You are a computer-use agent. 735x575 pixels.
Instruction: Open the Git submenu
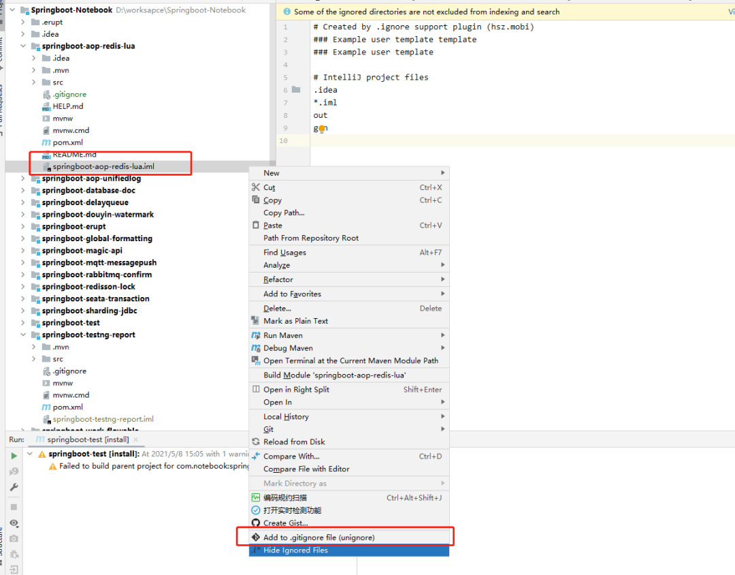tap(349, 429)
